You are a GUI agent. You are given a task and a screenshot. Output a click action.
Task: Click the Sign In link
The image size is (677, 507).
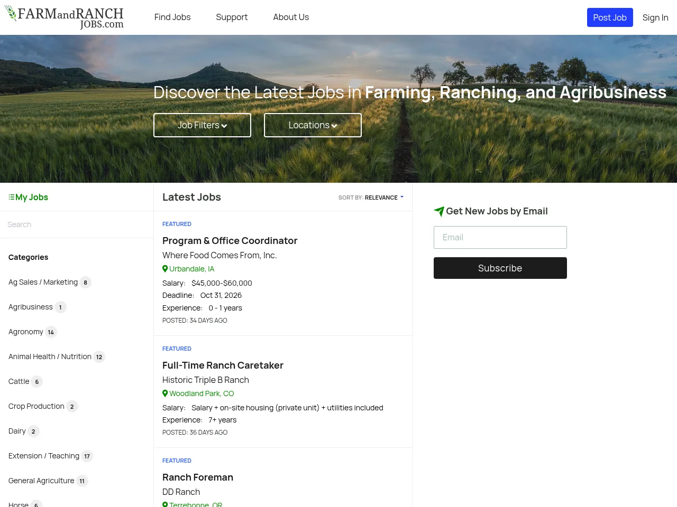pos(655,17)
